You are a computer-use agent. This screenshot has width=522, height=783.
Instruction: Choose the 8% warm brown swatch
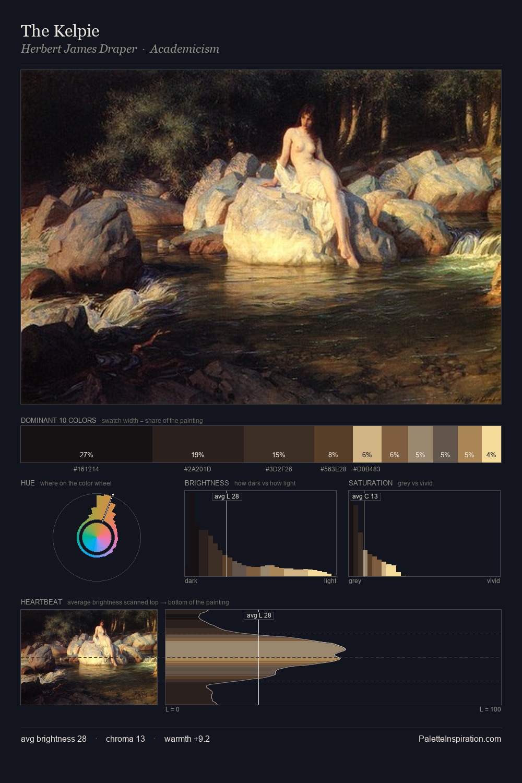click(334, 444)
